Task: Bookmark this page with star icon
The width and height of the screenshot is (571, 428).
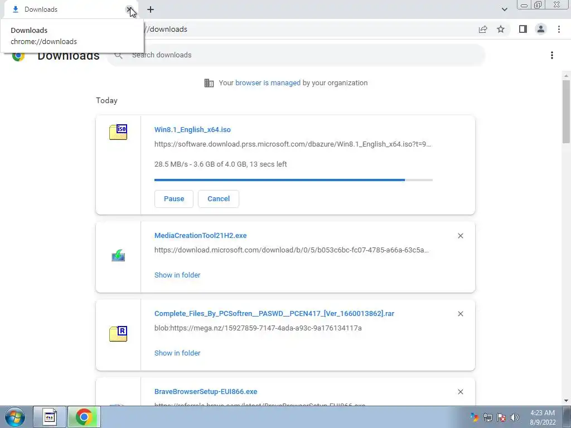Action: coord(501,29)
